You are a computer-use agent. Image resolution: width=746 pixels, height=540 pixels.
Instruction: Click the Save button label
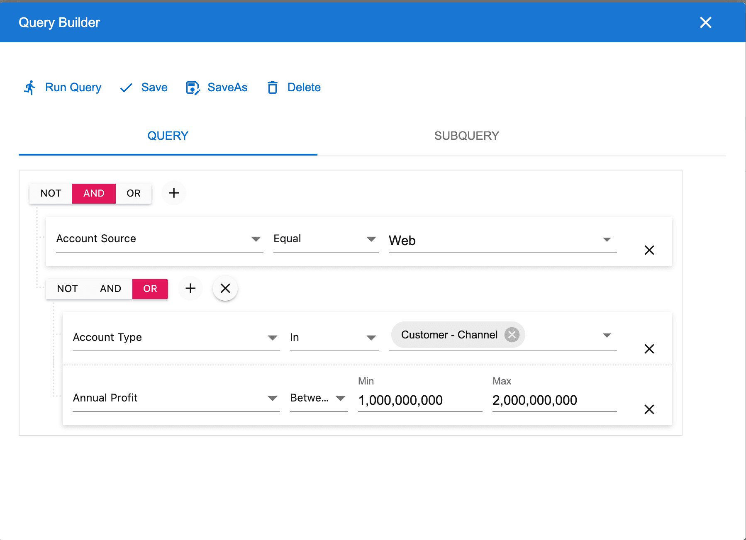[x=154, y=88]
